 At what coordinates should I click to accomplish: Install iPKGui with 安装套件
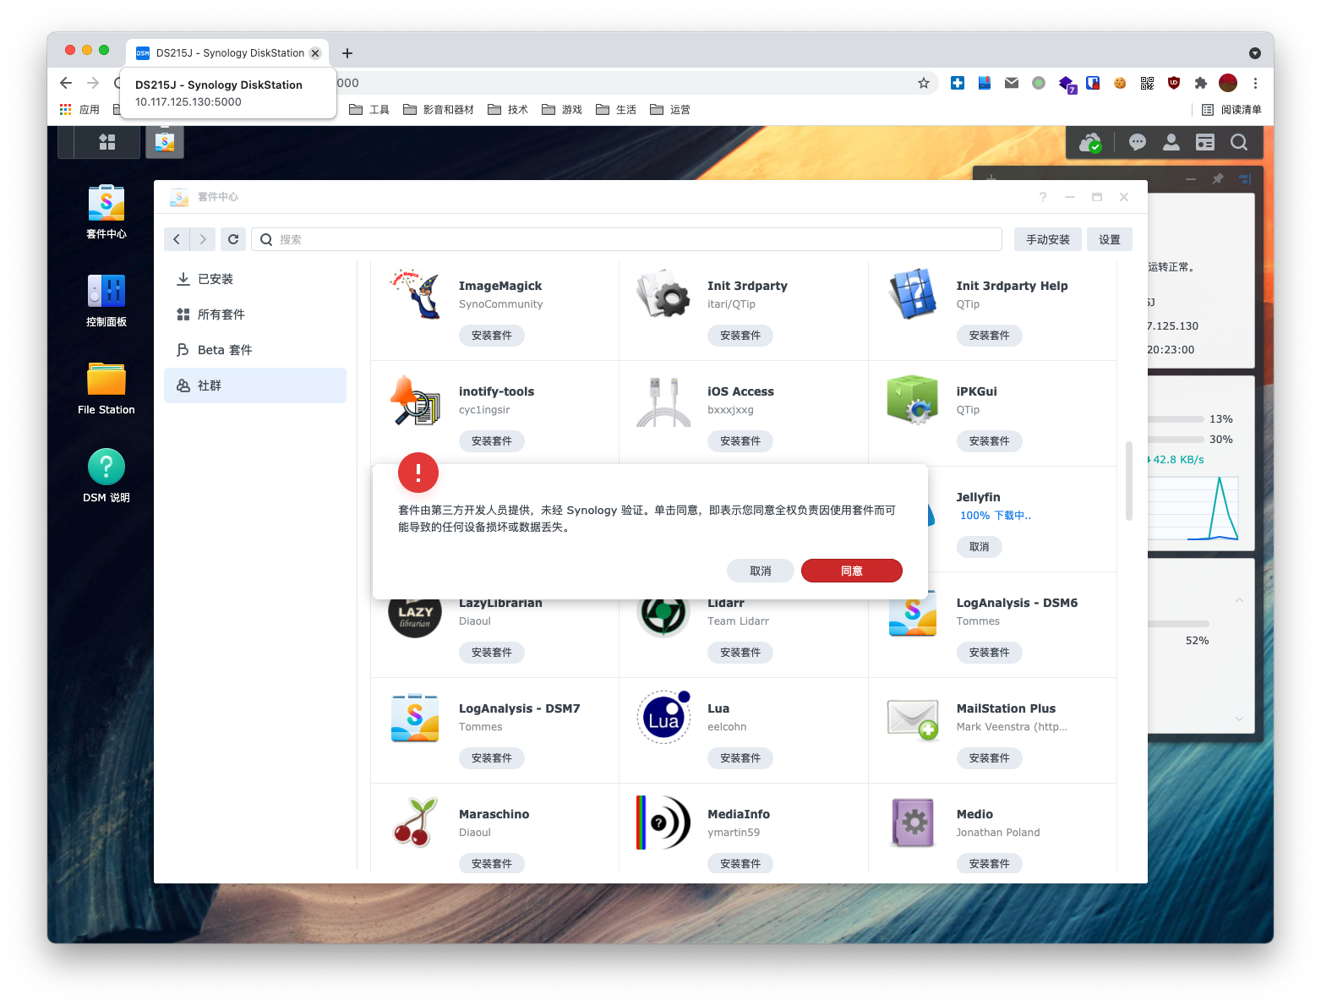click(990, 441)
